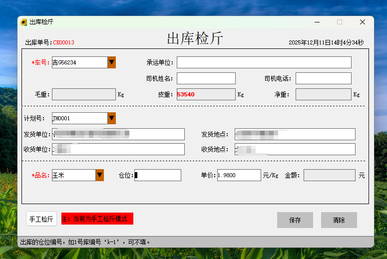Click the status bar hint about 仓位编号
Screen dimensions: 387x259
point(85,242)
